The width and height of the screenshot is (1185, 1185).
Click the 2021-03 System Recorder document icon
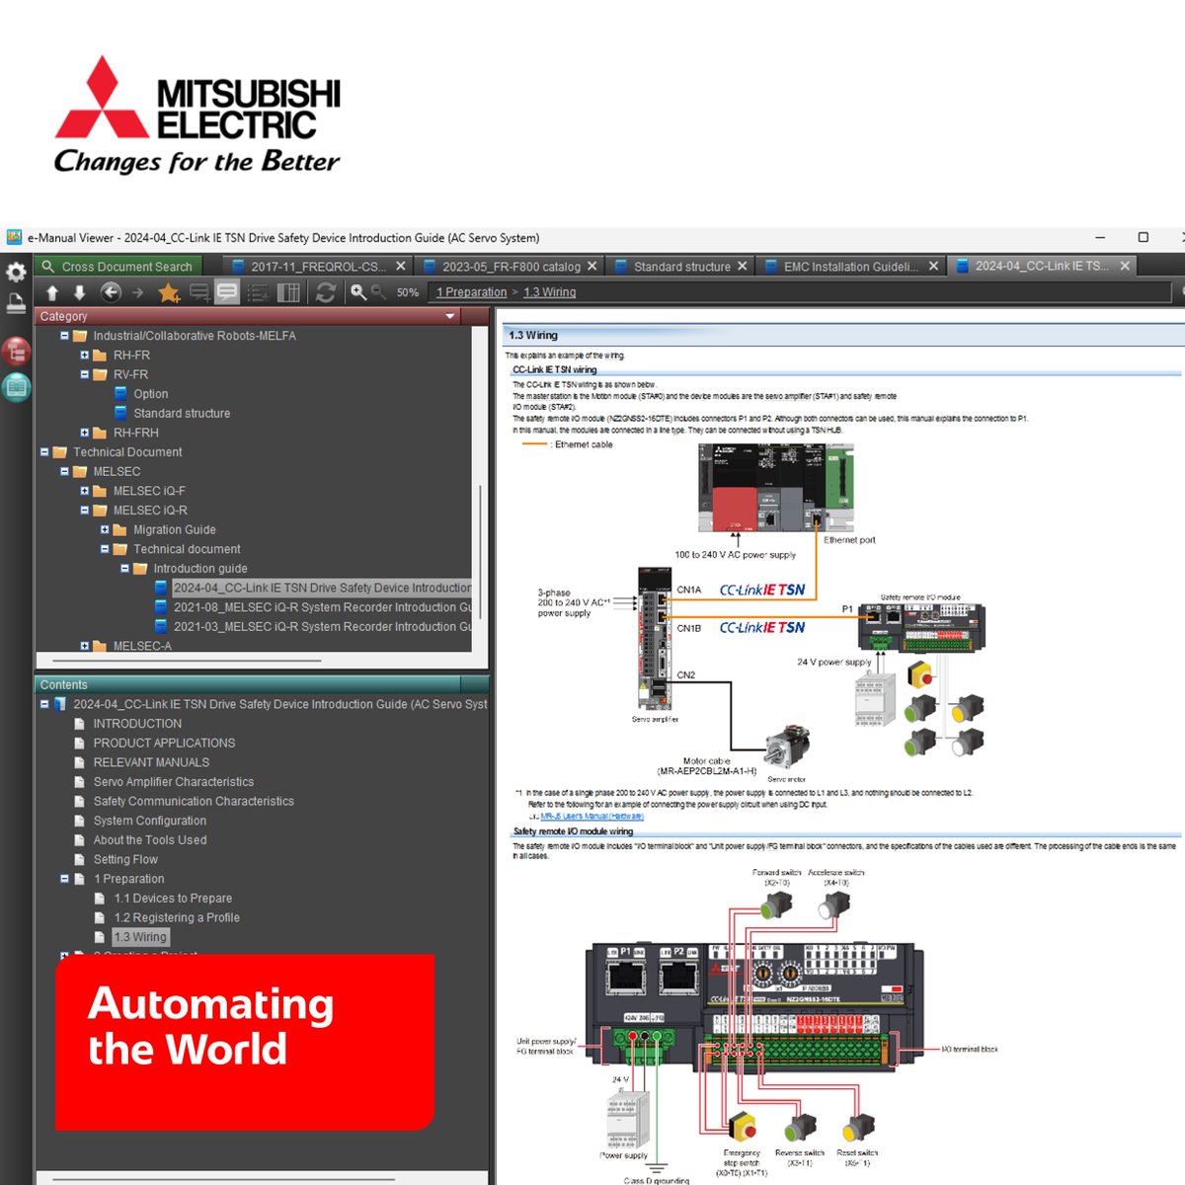161,626
